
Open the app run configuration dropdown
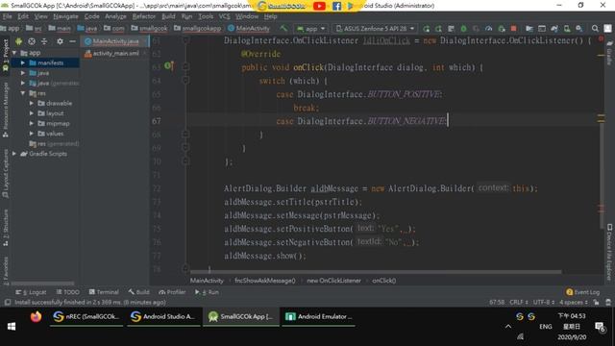pos(311,28)
